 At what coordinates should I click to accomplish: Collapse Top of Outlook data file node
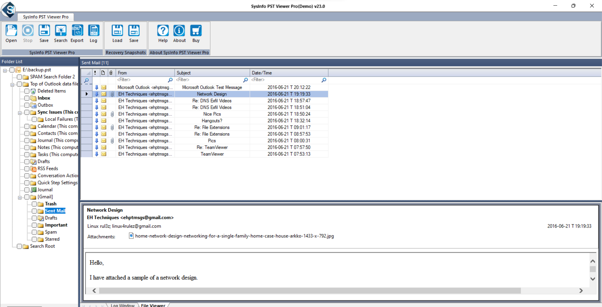(x=13, y=84)
